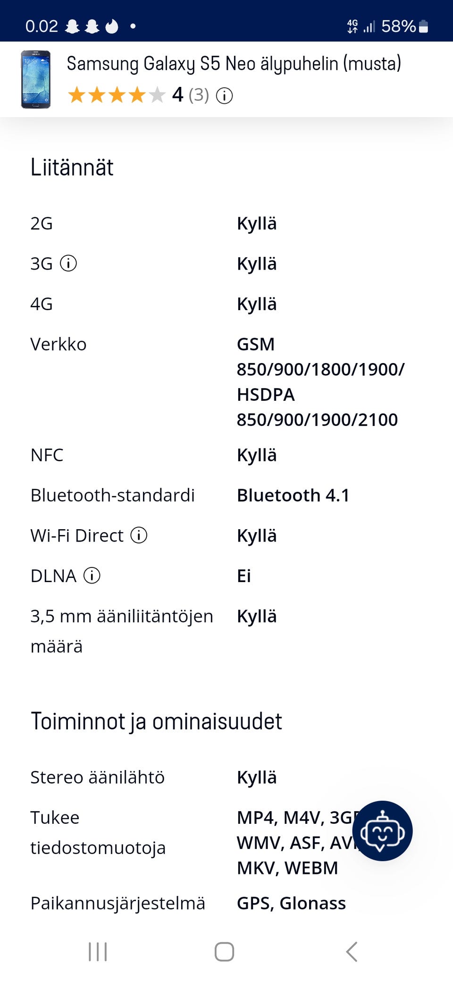Tap the orange star rating

coord(117,95)
